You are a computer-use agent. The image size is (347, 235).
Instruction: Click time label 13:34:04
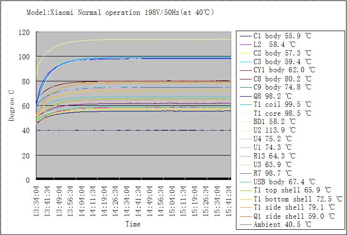point(36,201)
